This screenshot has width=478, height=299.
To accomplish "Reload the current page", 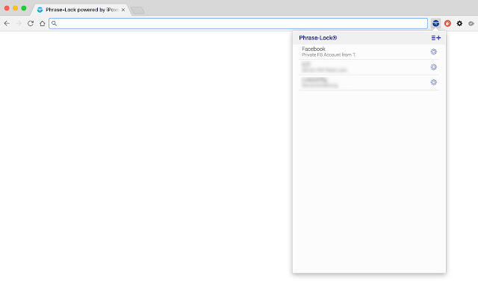I will click(x=31, y=23).
